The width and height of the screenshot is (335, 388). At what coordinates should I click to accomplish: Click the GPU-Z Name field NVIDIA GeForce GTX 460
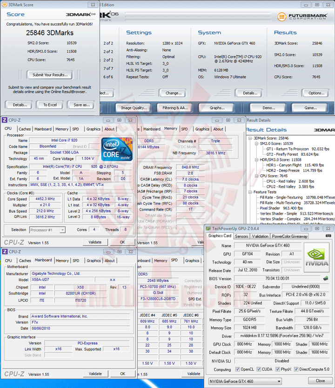coord(268,245)
